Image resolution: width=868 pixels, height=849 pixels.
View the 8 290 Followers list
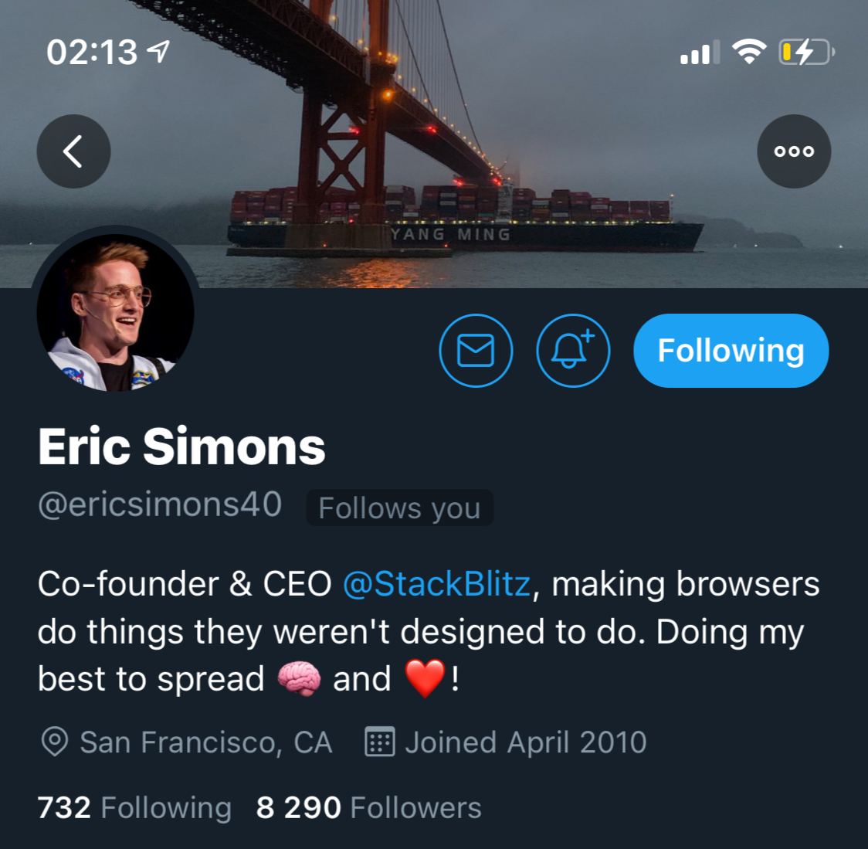[x=368, y=807]
